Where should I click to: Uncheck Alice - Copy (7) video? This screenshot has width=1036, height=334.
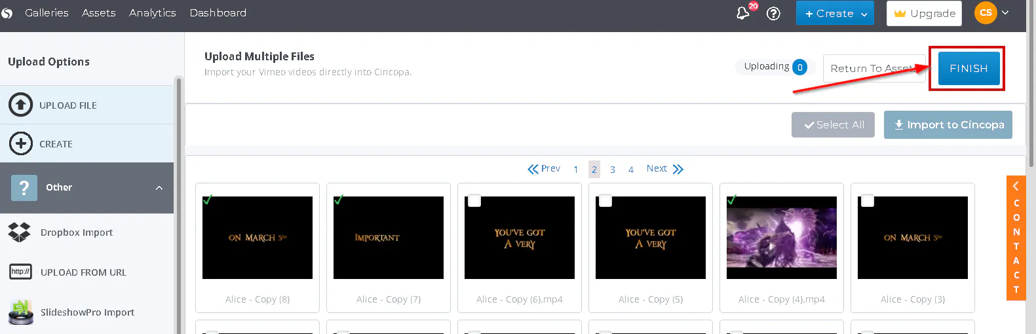tap(339, 199)
